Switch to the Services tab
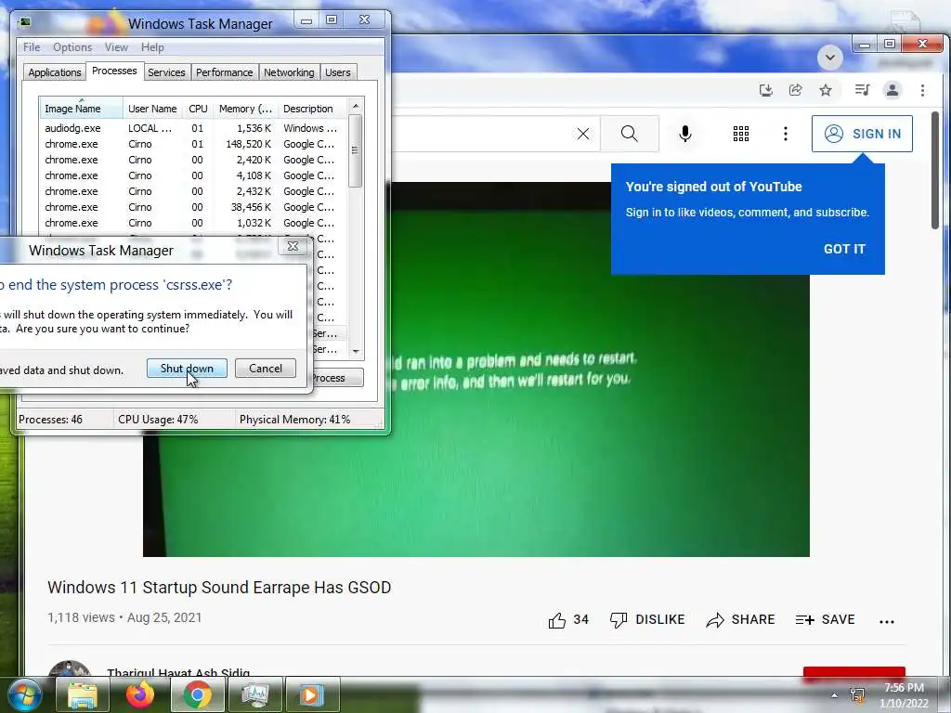Image resolution: width=951 pixels, height=713 pixels. pyautogui.click(x=166, y=72)
